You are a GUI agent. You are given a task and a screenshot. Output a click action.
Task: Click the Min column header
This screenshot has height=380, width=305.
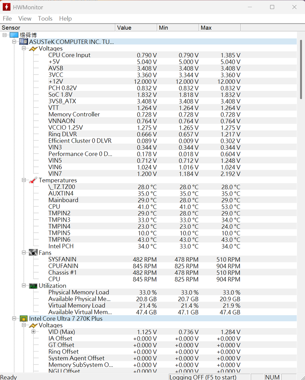click(178, 28)
